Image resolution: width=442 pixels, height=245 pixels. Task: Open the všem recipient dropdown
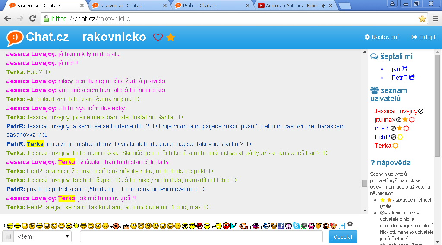tap(42, 236)
